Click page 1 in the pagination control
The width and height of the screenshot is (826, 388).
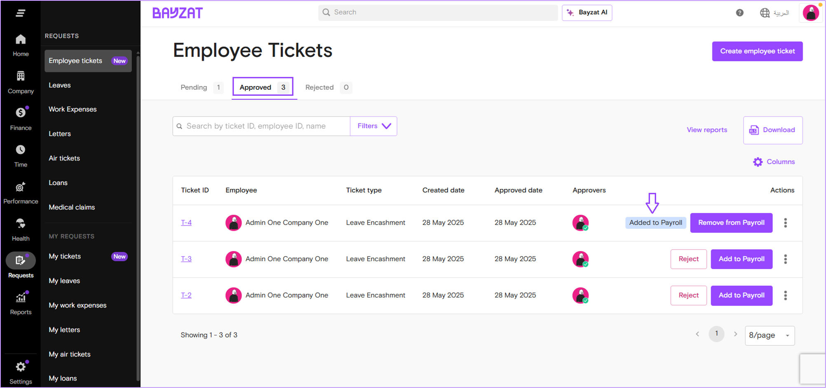[x=716, y=334]
